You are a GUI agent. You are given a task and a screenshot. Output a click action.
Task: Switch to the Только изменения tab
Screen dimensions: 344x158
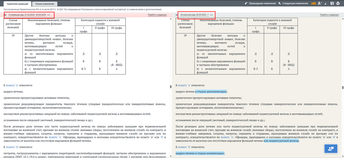[44, 4]
